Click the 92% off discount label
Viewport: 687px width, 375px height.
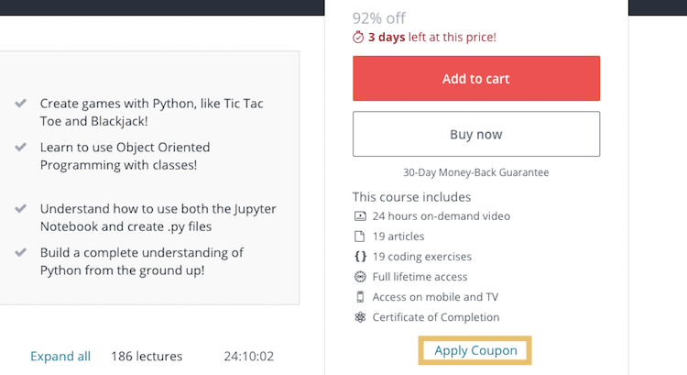point(379,18)
